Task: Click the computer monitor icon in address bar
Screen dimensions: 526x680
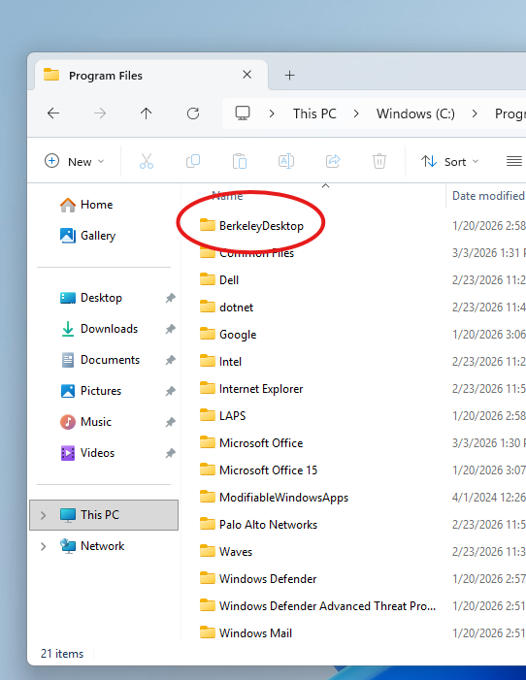Action: tap(243, 113)
